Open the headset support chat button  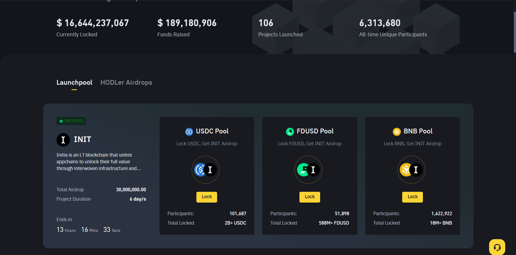coord(497,247)
